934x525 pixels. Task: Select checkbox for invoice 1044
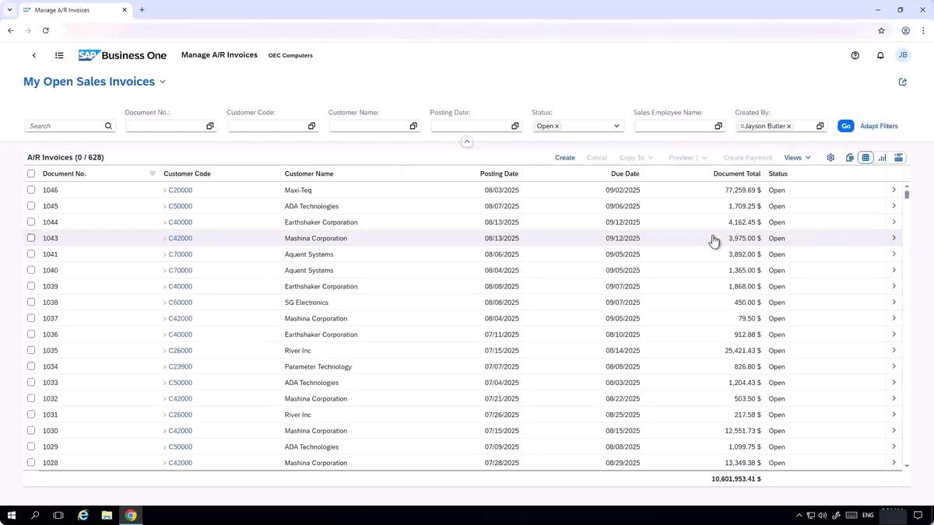[31, 222]
